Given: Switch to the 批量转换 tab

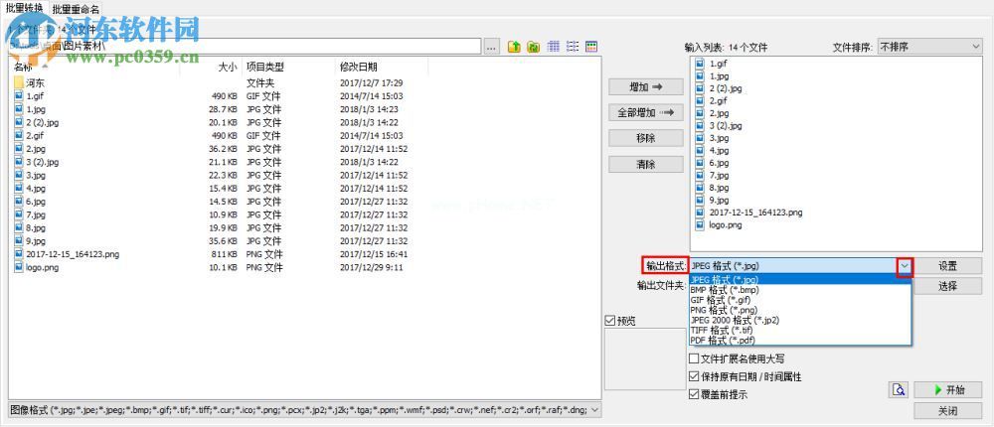Looking at the screenshot, I should pos(25,8).
